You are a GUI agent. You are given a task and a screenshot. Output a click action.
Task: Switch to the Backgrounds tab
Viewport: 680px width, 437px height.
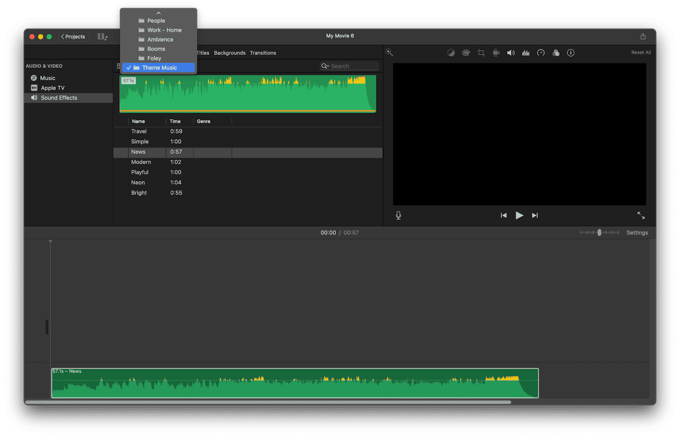coord(229,53)
